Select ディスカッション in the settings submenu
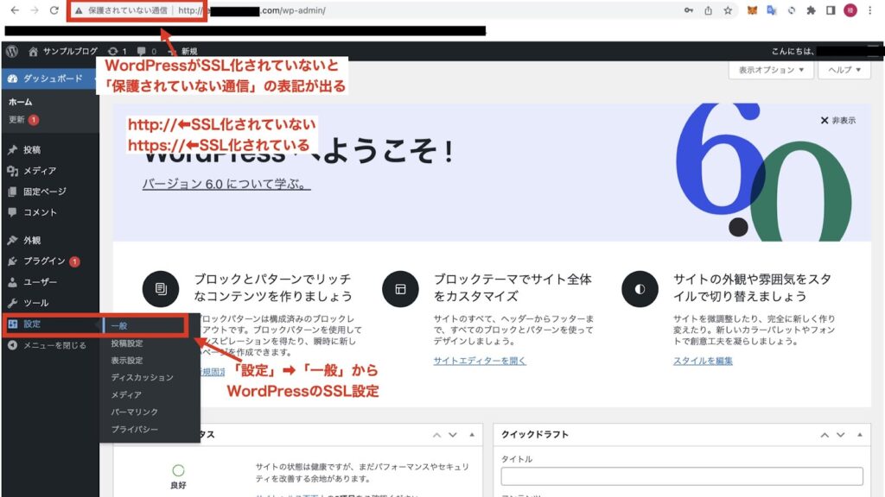Image resolution: width=885 pixels, height=497 pixels. tap(143, 378)
